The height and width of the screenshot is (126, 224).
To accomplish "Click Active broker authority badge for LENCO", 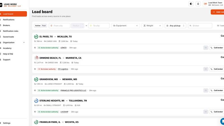I will pos(48,48).
